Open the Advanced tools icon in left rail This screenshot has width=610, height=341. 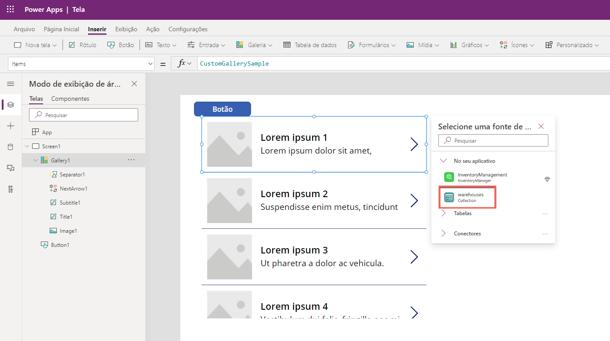click(11, 189)
